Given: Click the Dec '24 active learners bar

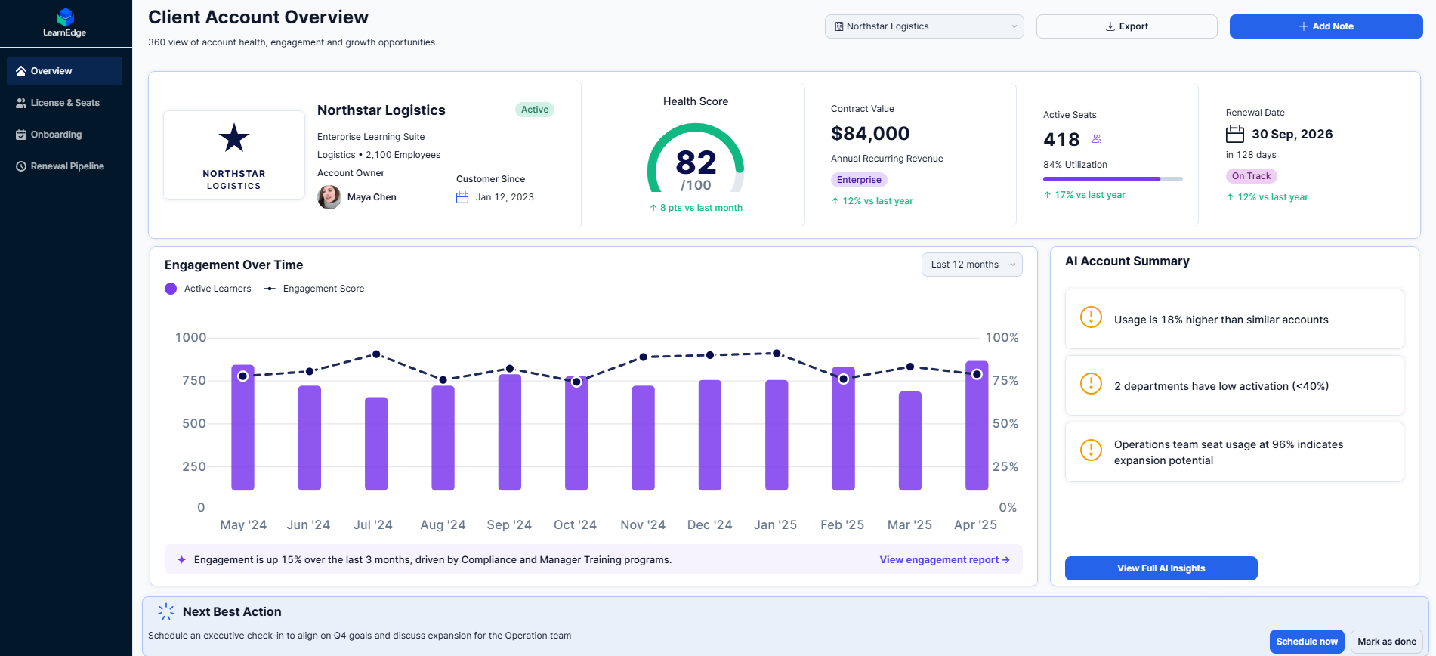Looking at the screenshot, I should pos(710,435).
